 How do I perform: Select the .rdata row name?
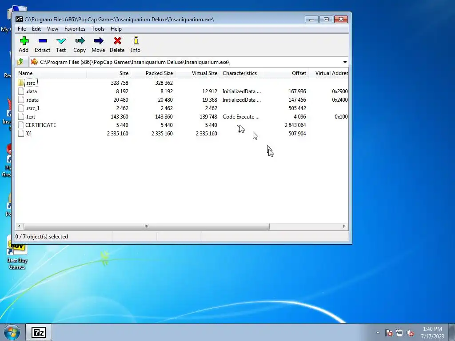(x=32, y=100)
